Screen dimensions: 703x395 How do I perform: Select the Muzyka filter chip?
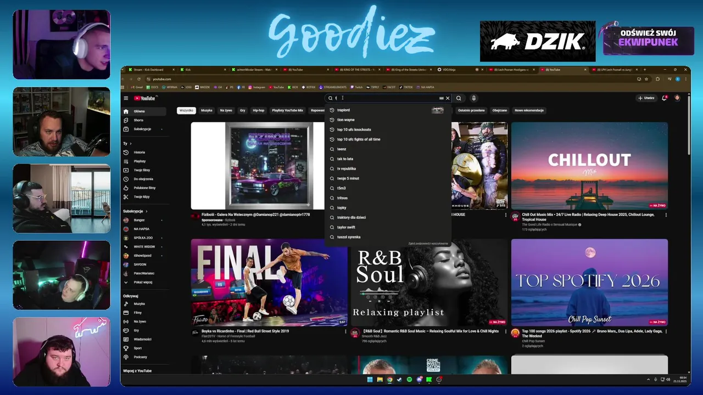pyautogui.click(x=207, y=110)
